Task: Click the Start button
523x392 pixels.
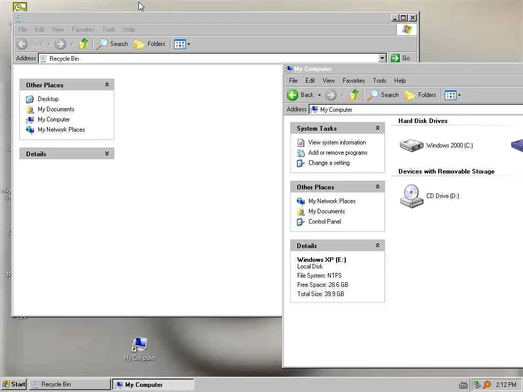Action: 13,384
